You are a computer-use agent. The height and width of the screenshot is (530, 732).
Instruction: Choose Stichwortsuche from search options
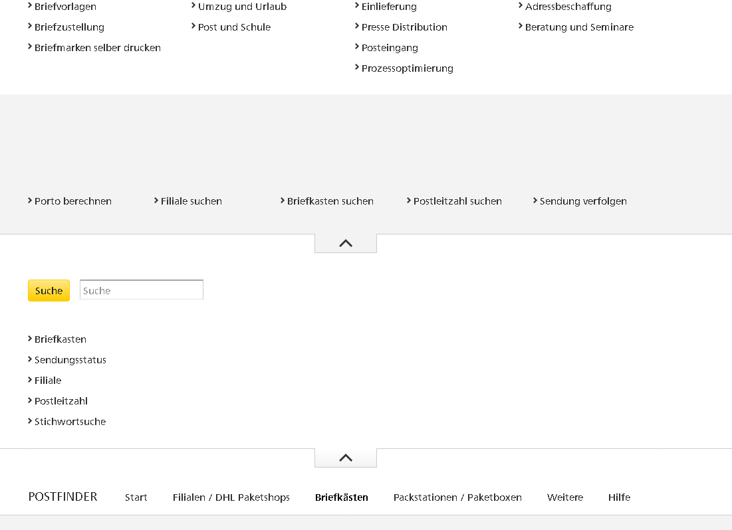[70, 421]
